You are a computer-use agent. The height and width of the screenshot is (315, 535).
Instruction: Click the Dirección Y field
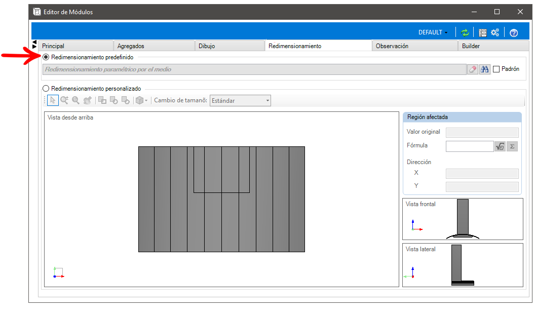coord(482,187)
